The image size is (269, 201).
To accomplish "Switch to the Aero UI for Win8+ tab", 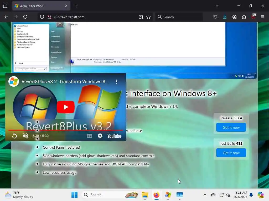I will click(41, 6).
